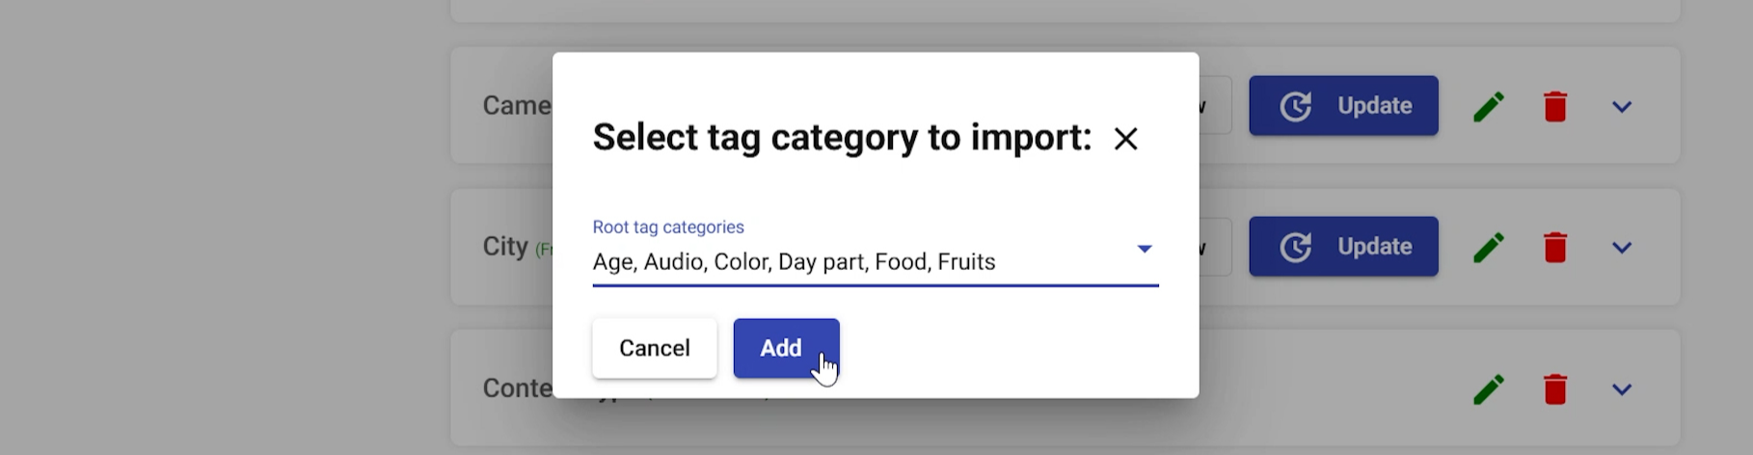Expand the top 'Came' row chevron
Screen dimensions: 1753x455
coord(1621,107)
